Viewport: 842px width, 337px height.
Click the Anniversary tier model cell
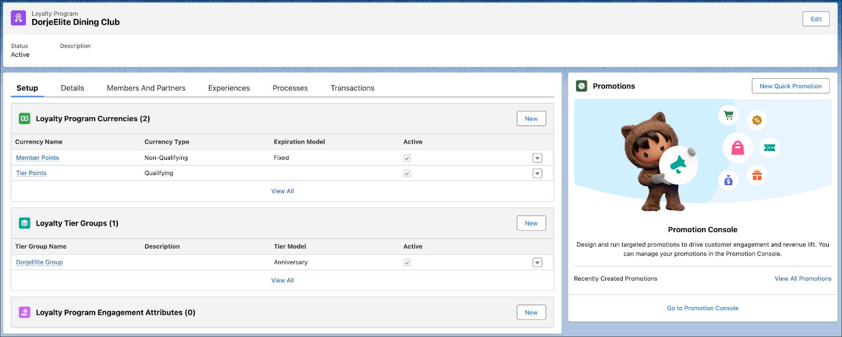(x=290, y=262)
